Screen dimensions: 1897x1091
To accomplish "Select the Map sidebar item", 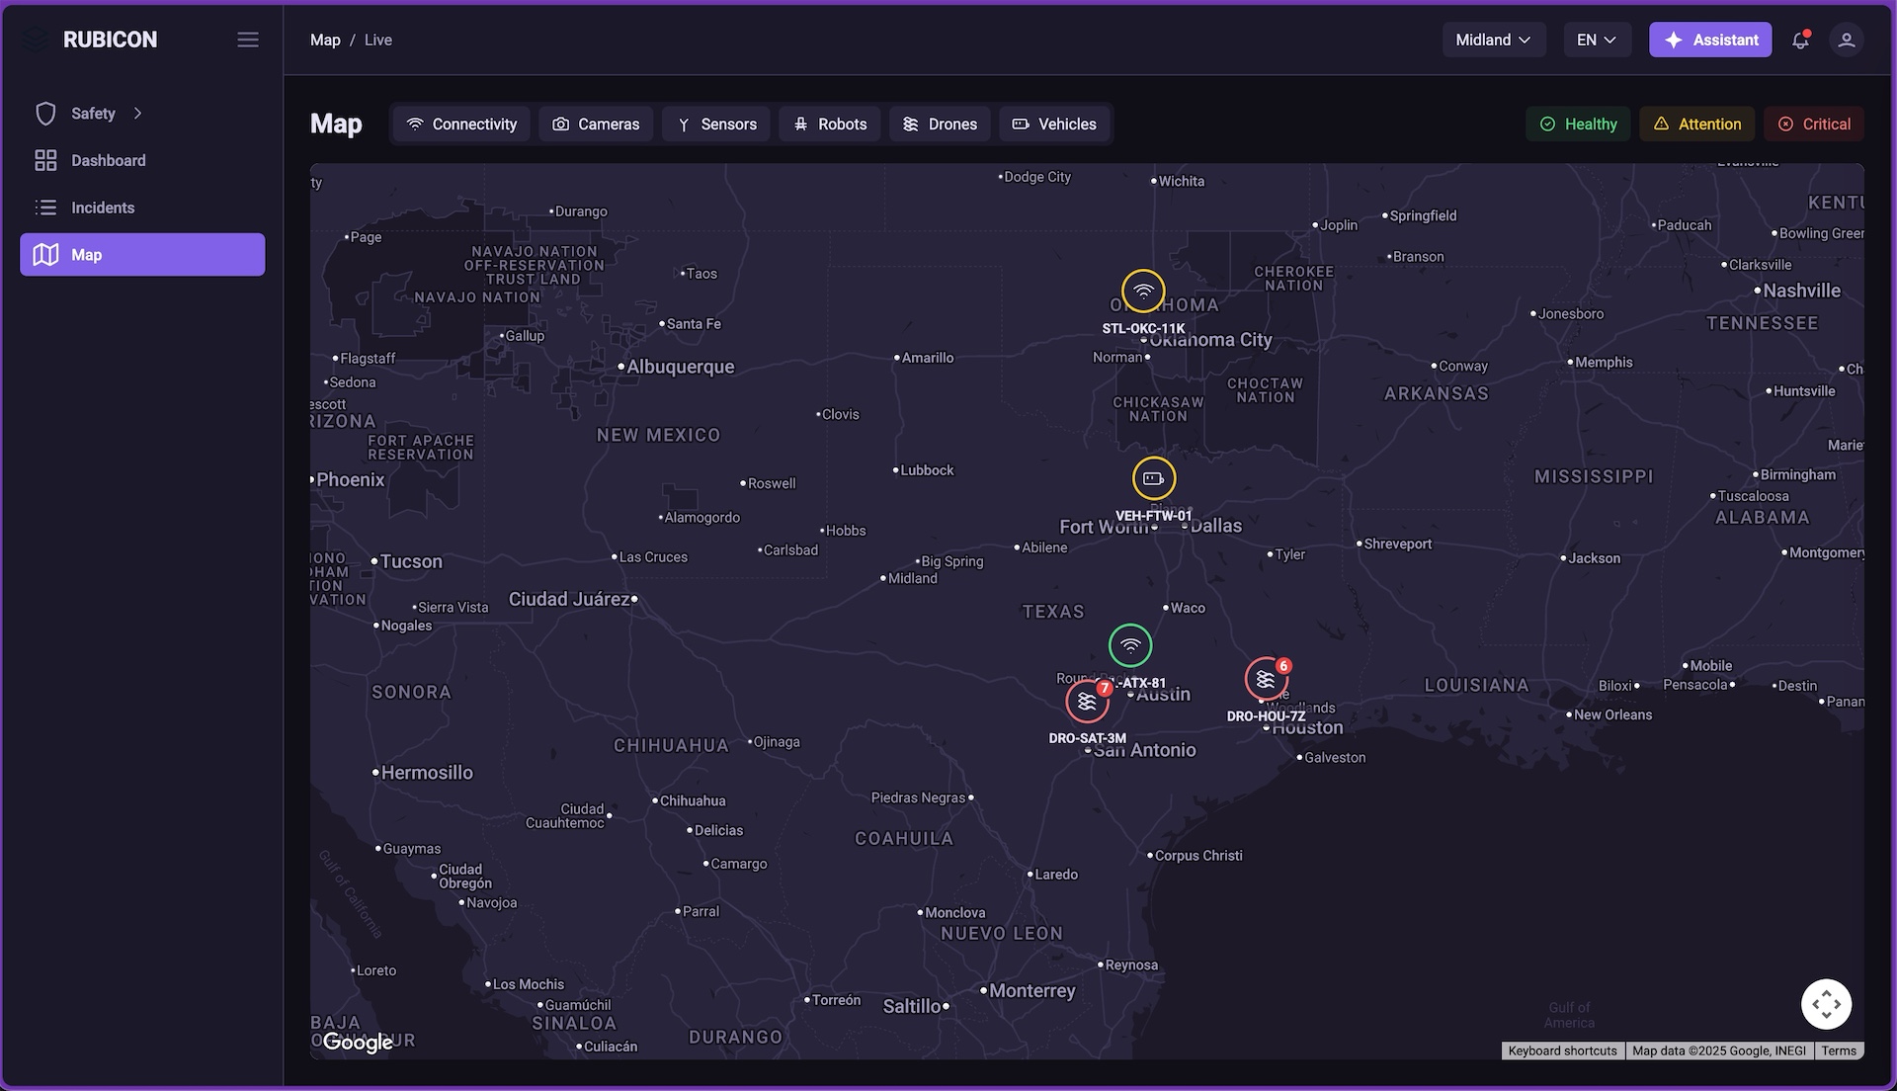I will coord(142,255).
